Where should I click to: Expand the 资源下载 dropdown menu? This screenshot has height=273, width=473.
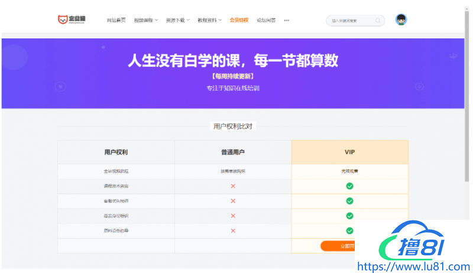178,20
